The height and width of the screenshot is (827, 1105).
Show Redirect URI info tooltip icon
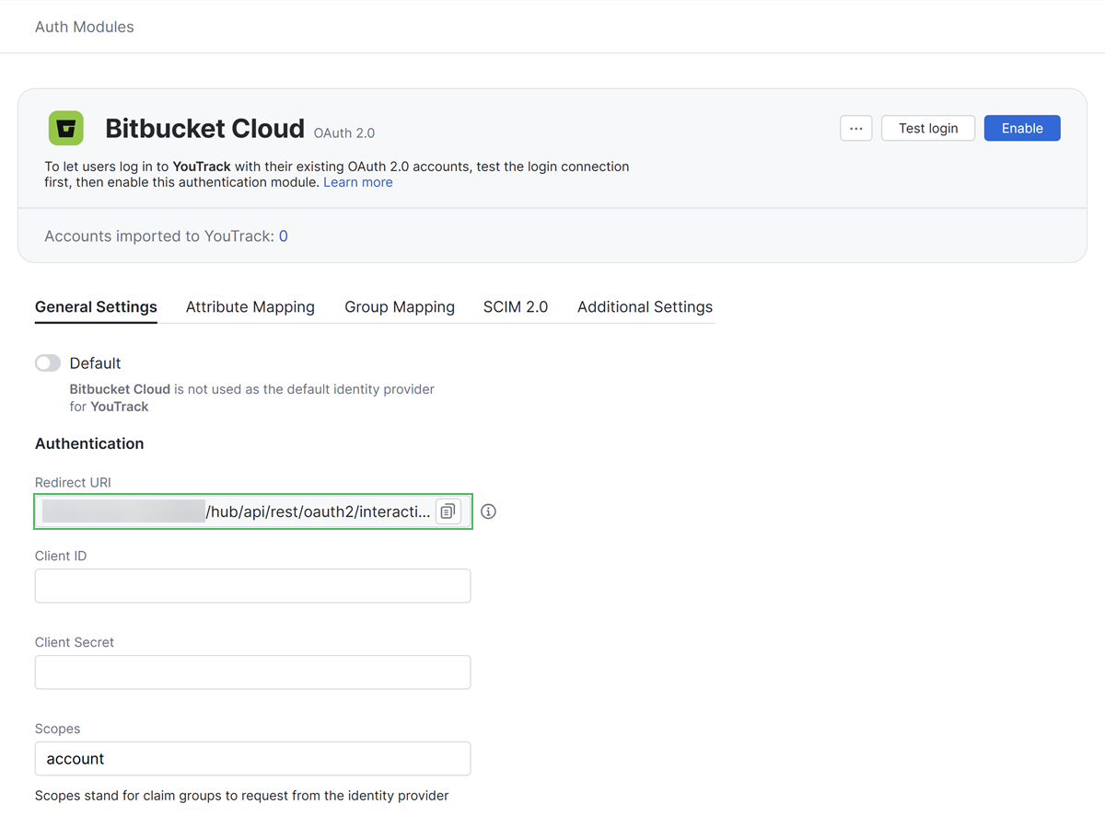click(489, 511)
